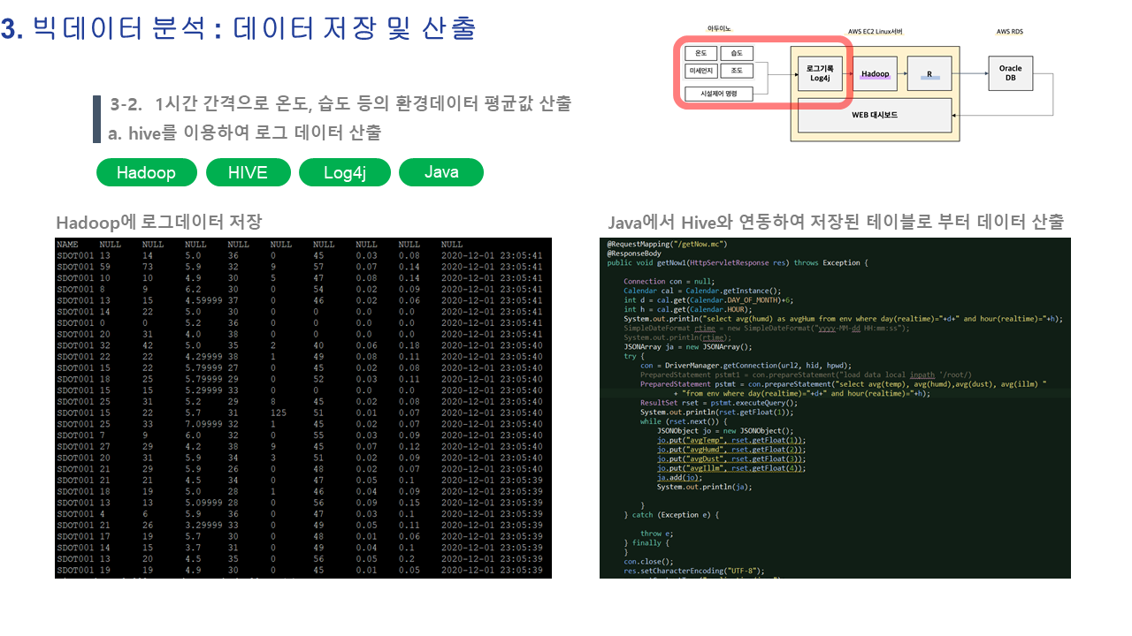Select the green Log4j tag pill
Image resolution: width=1132 pixels, height=636 pixels.
tap(345, 172)
